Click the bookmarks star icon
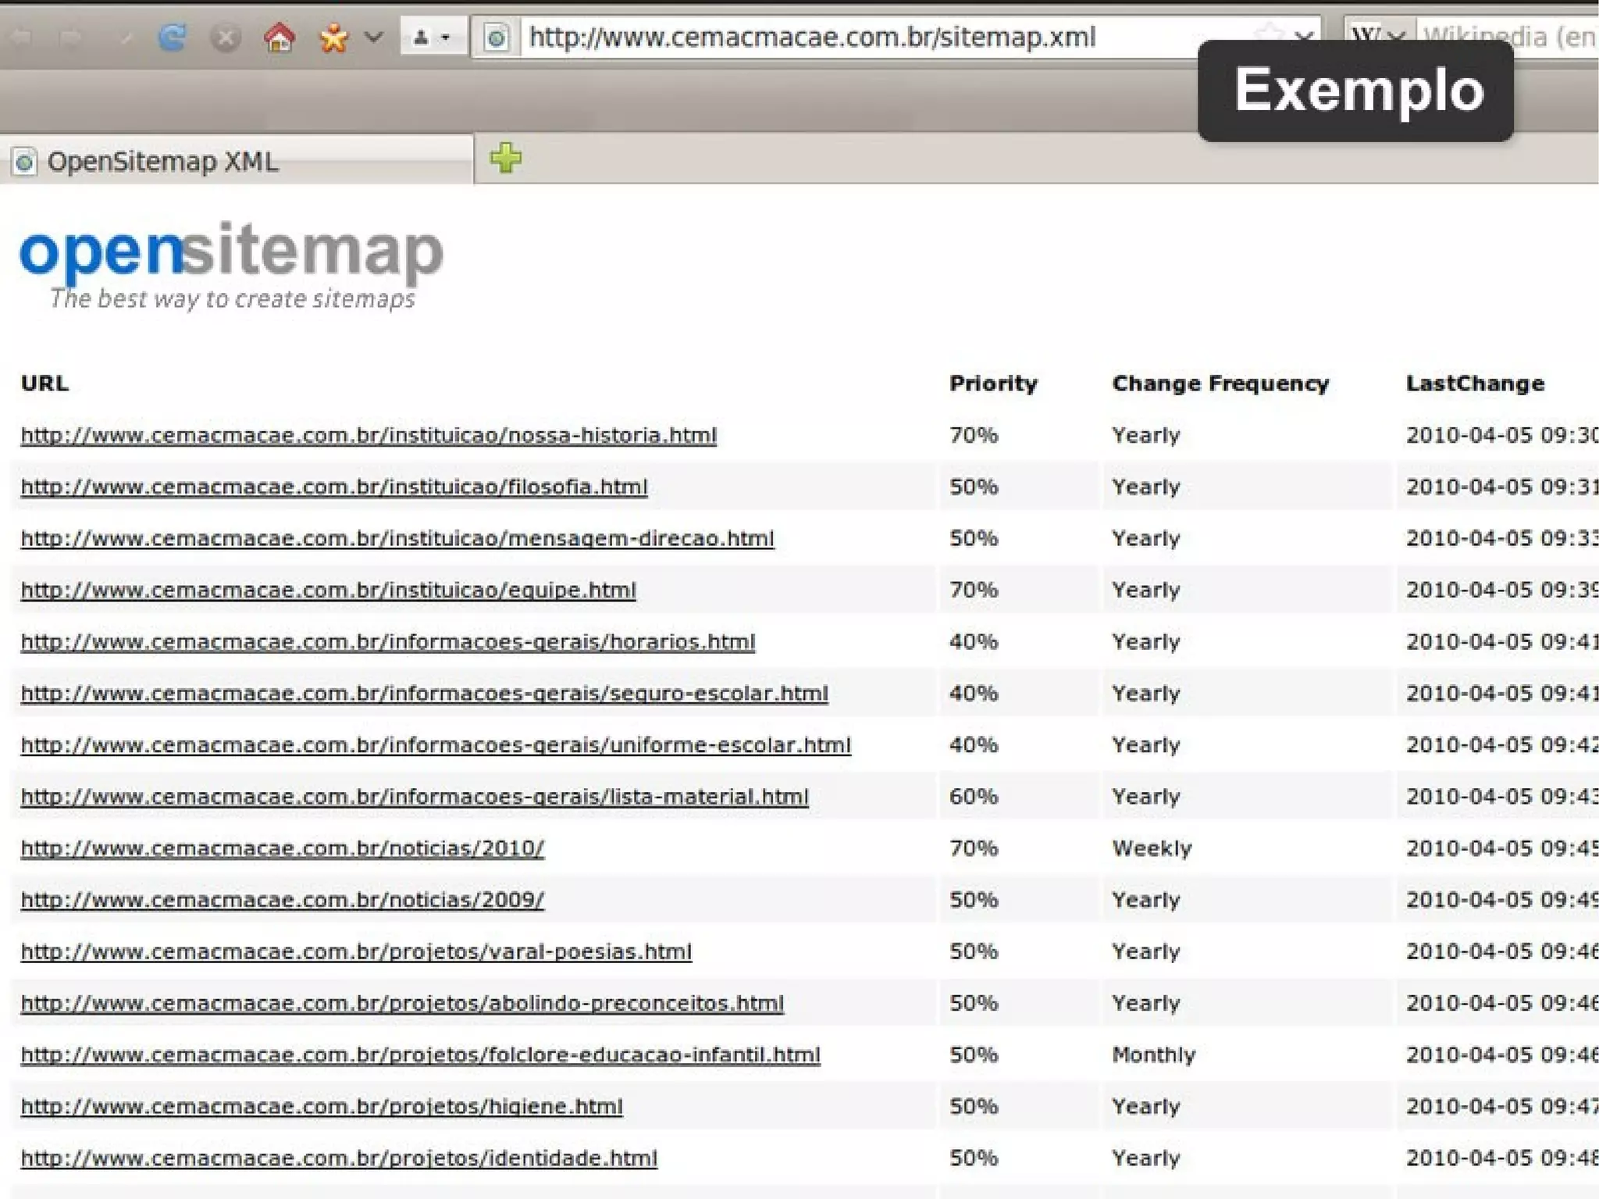The image size is (1599, 1199). coord(333,37)
